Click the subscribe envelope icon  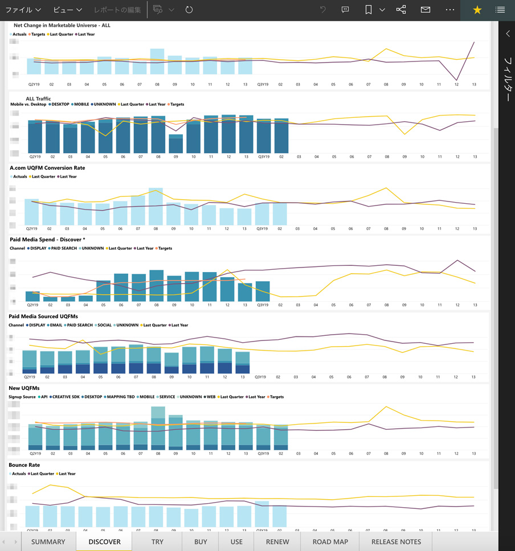coord(426,10)
